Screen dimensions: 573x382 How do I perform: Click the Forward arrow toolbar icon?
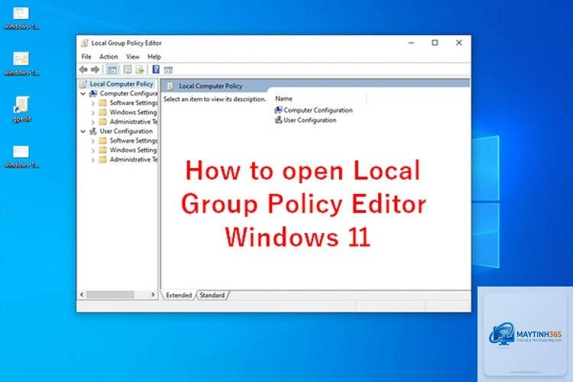point(95,70)
